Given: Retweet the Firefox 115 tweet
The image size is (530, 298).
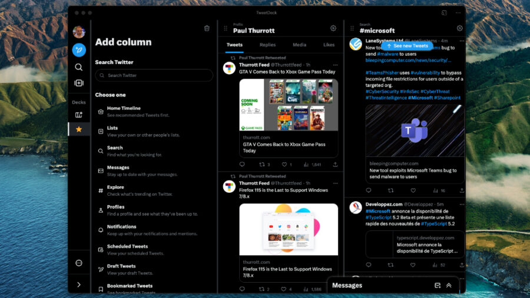Looking at the screenshot, I should [x=262, y=289].
